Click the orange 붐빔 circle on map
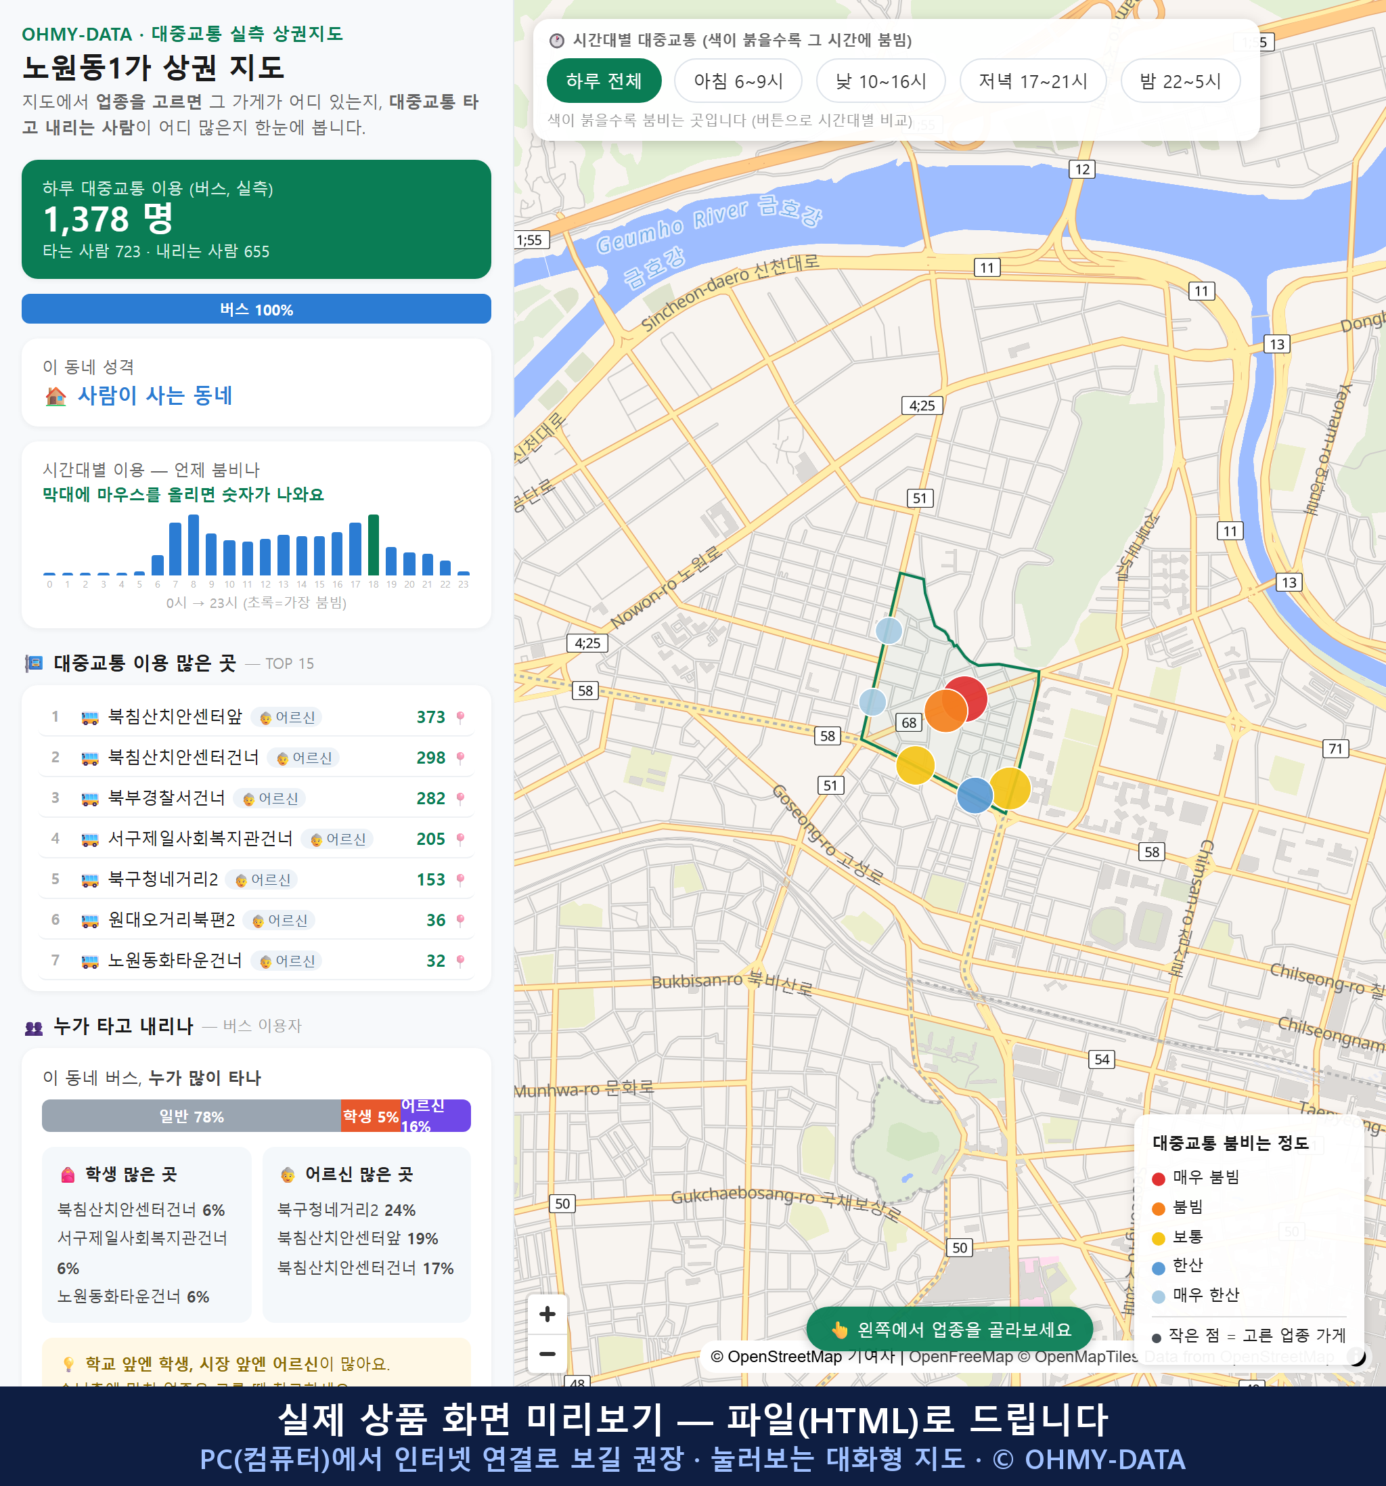Viewport: 1386px width, 1486px height. click(945, 711)
